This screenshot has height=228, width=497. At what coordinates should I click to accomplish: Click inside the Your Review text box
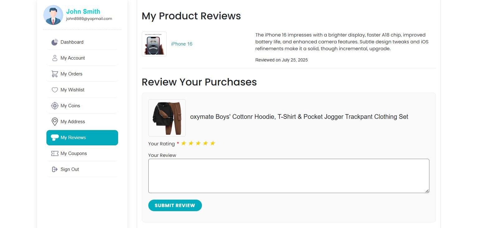point(289,176)
